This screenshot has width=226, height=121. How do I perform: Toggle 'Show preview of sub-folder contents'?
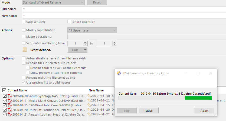point(28,73)
